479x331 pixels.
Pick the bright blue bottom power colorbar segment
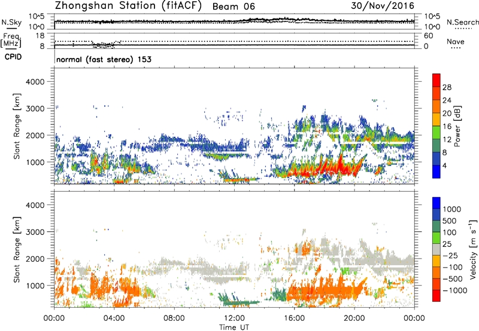pos(436,171)
